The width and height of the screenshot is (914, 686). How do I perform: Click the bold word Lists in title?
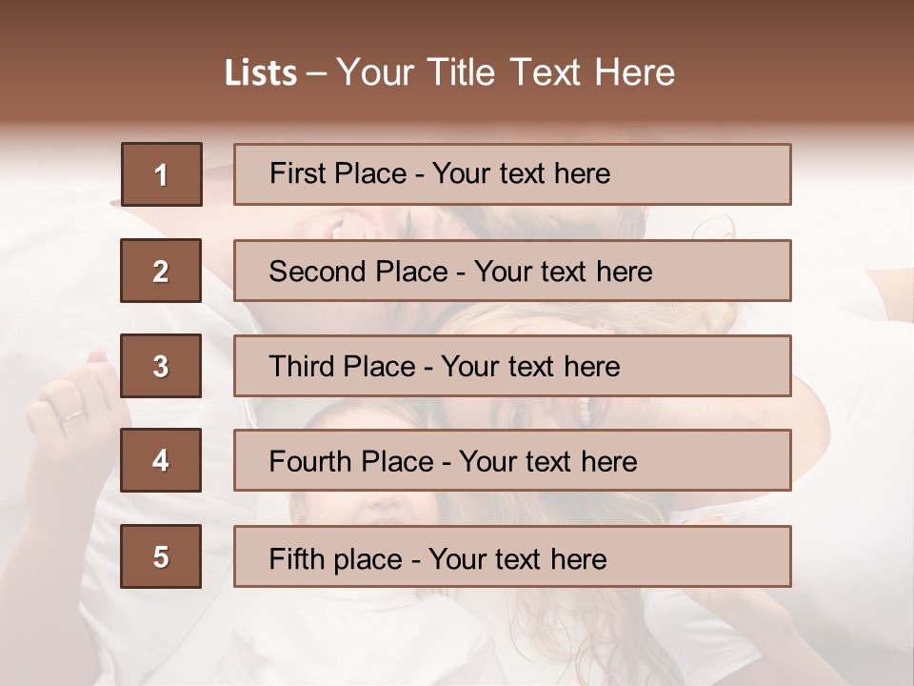261,73
